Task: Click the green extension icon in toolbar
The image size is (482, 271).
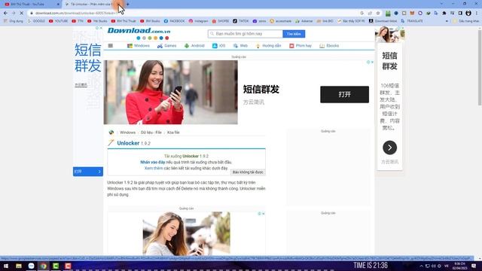Action: [388, 14]
